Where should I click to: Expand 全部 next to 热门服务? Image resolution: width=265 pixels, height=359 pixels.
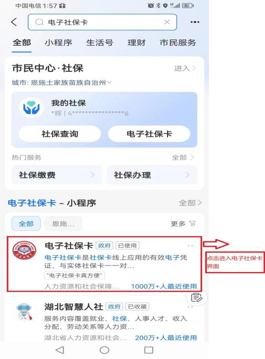point(183,157)
